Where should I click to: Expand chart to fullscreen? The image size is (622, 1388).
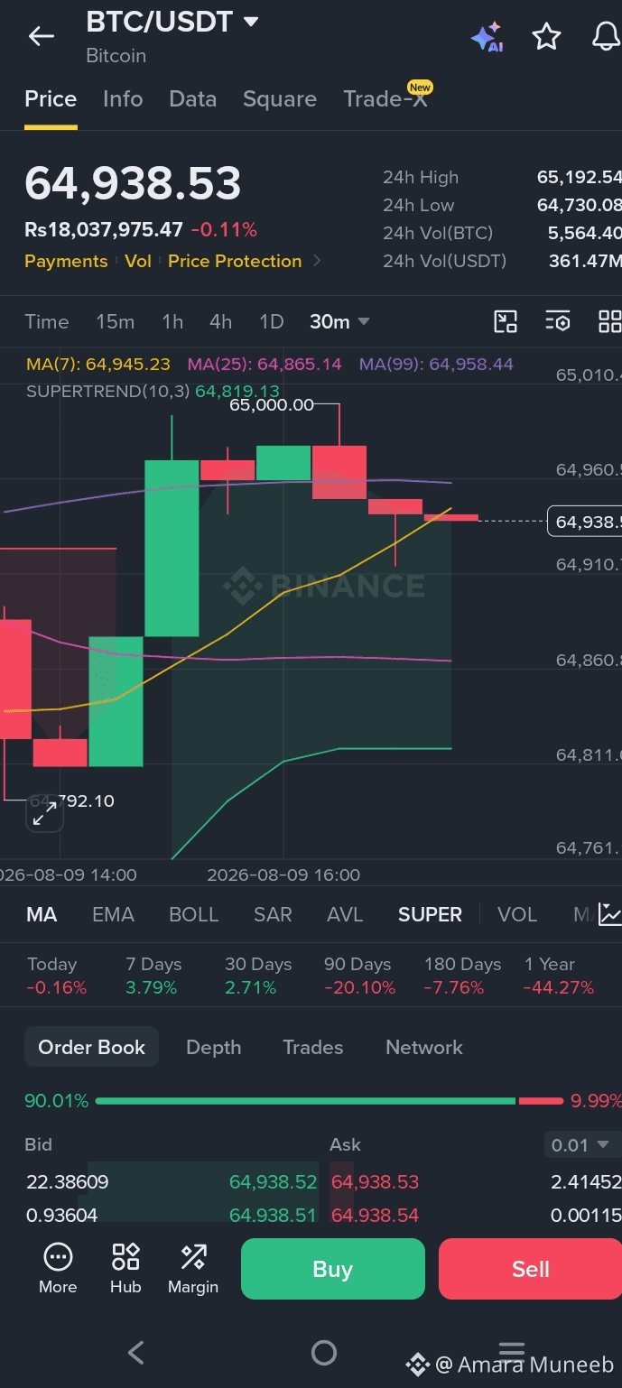(44, 815)
